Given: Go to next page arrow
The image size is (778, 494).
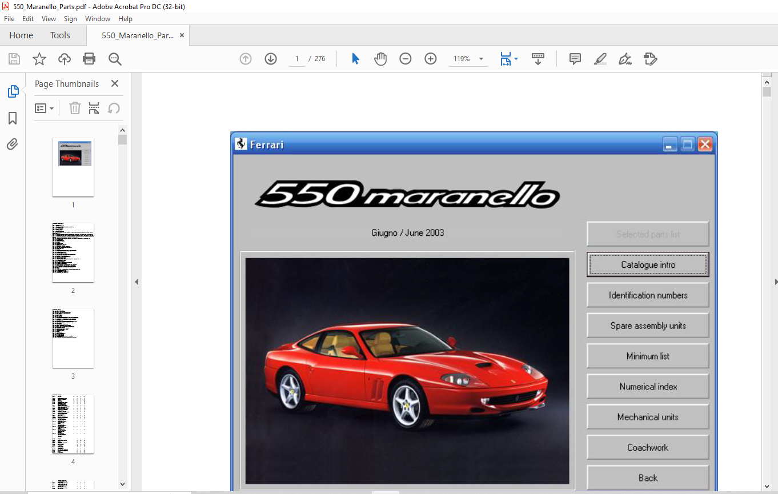Looking at the screenshot, I should coord(271,59).
